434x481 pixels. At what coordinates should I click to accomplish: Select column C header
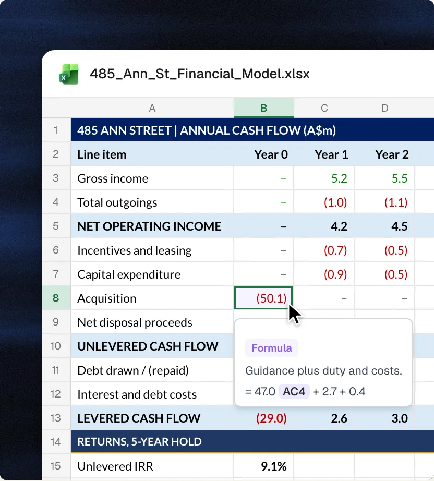[x=324, y=108]
